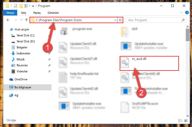This screenshot has width=192, height=127.
Task: Open the Customize Quick Access Toolbar dropdown
Action: tap(33, 6)
